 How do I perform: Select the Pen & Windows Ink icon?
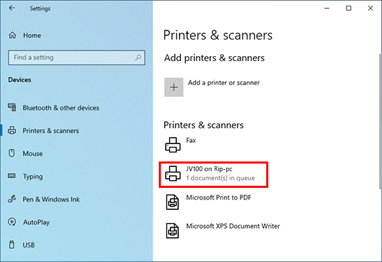click(12, 199)
